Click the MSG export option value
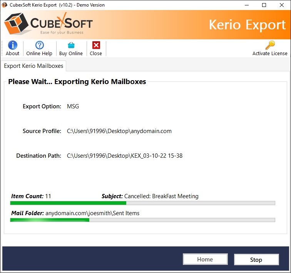This screenshot has width=291, height=273. pos(73,106)
